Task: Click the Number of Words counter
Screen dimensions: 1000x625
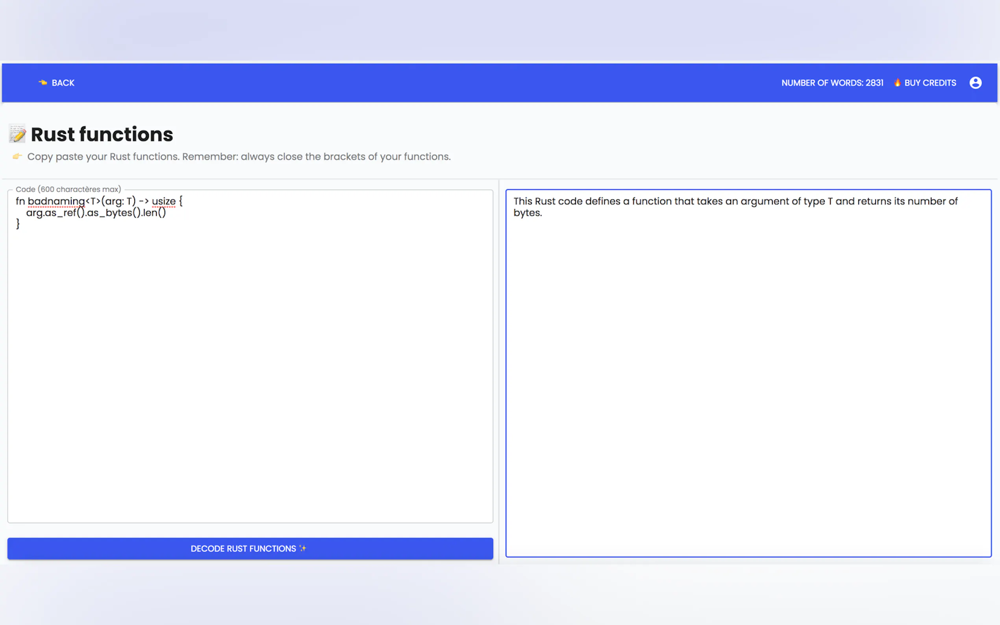Action: tap(832, 83)
